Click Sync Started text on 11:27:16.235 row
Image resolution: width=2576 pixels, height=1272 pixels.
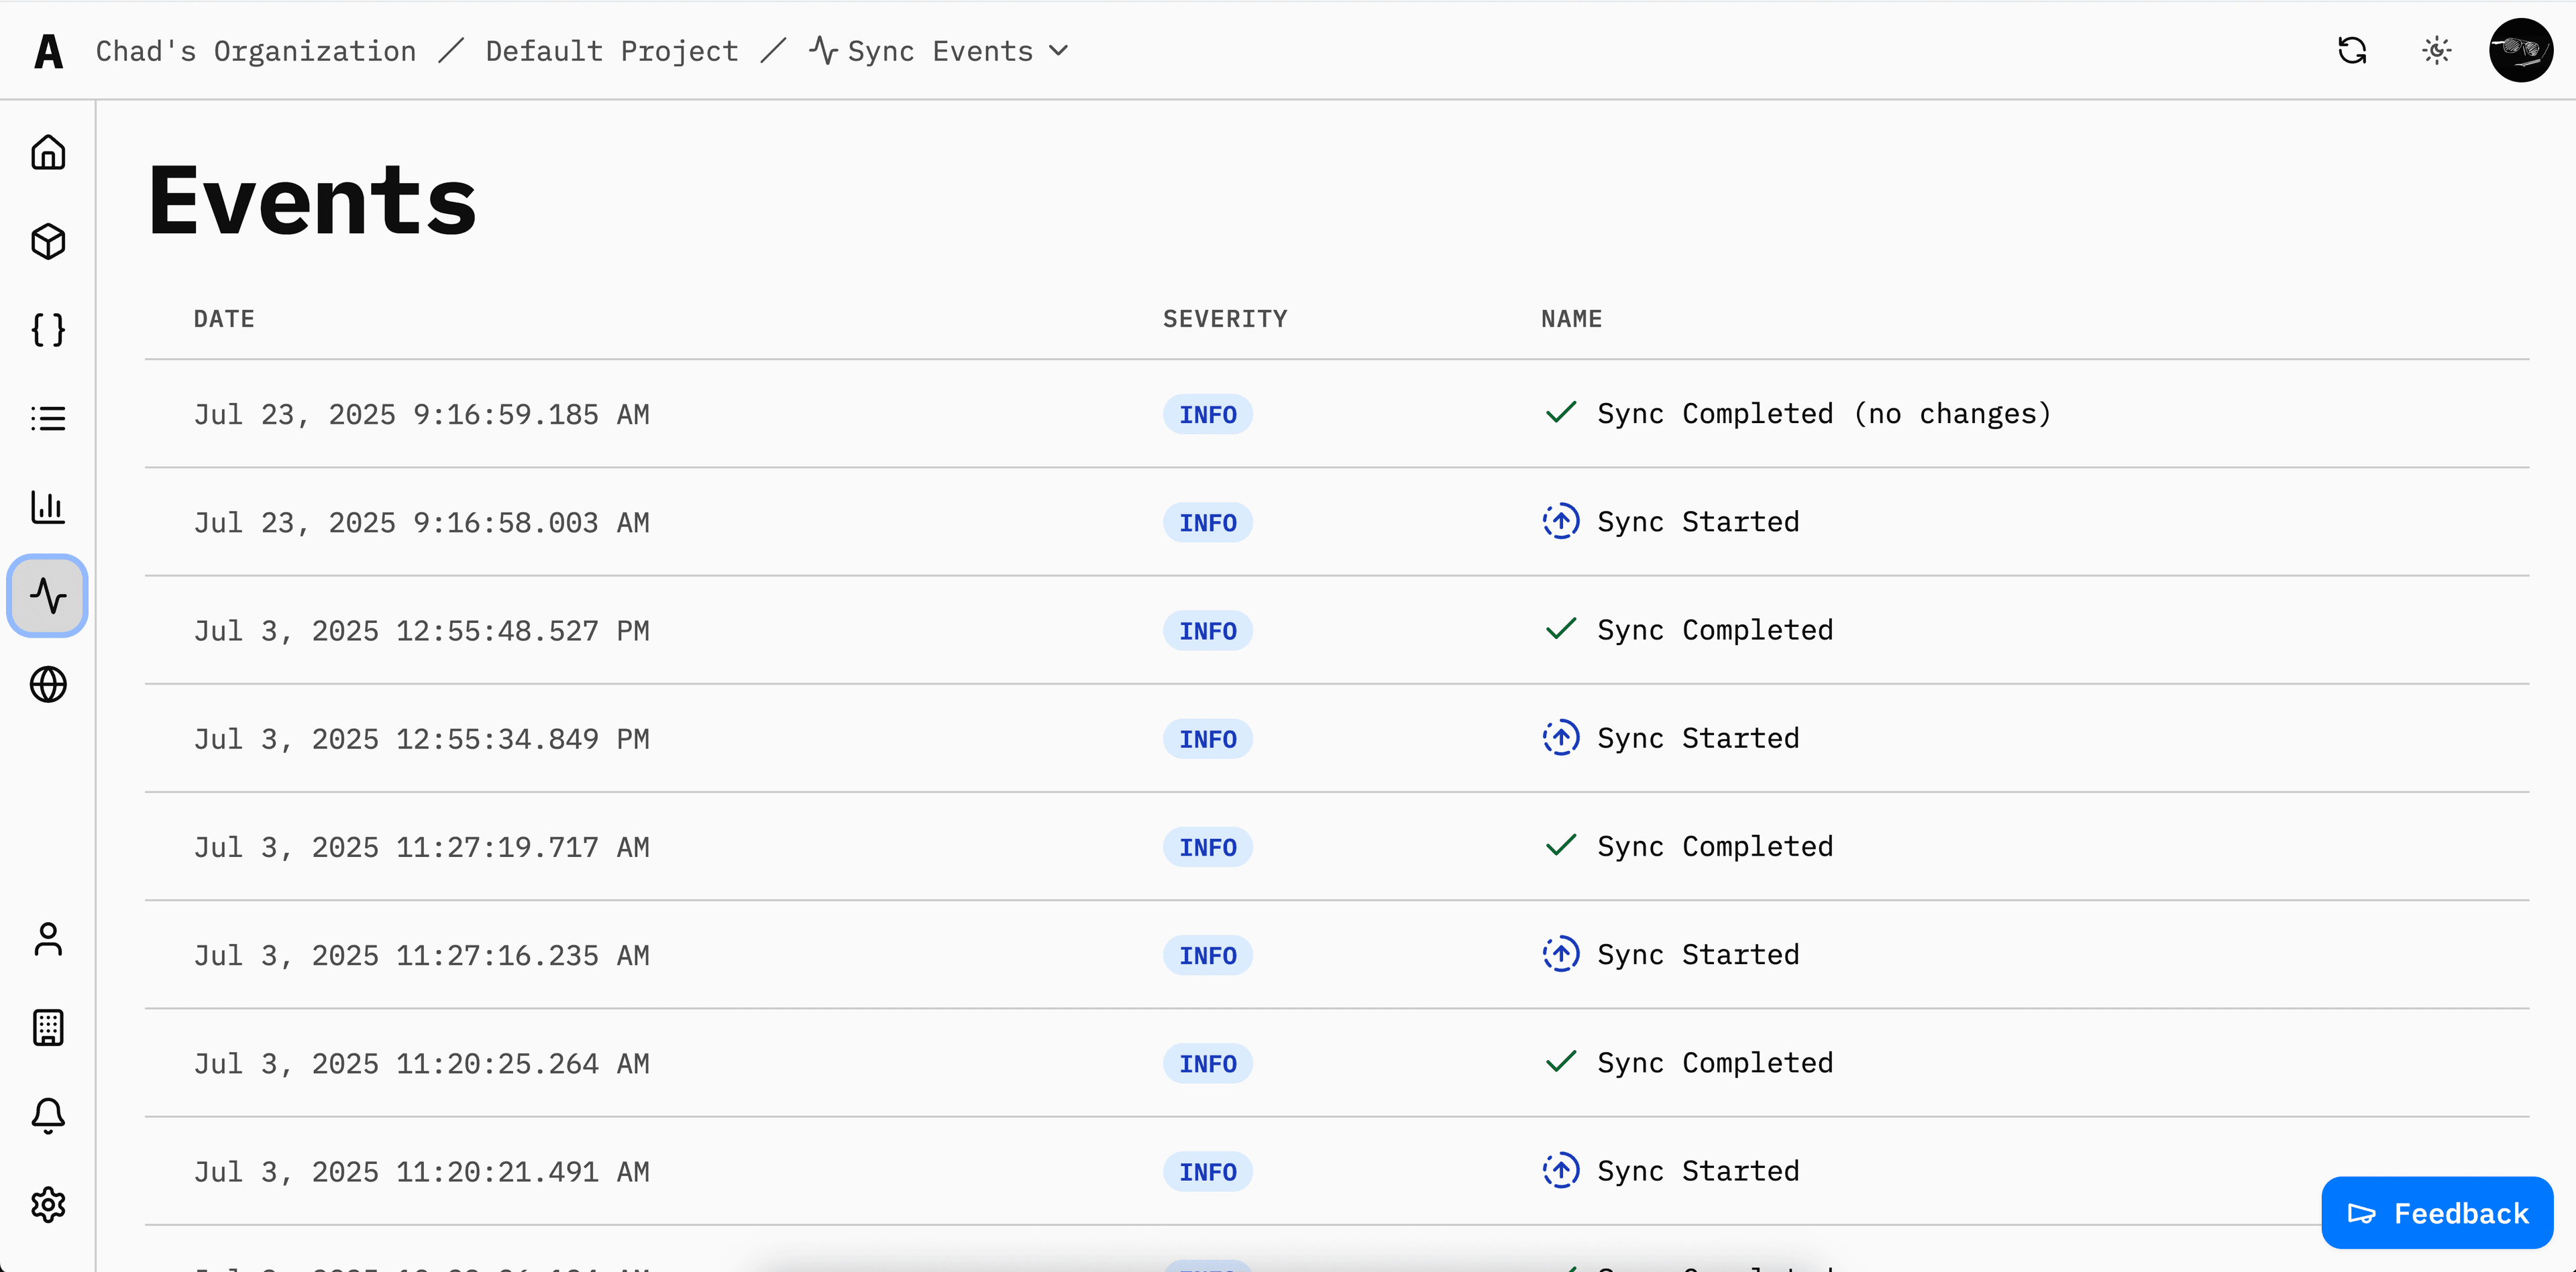click(x=1698, y=954)
